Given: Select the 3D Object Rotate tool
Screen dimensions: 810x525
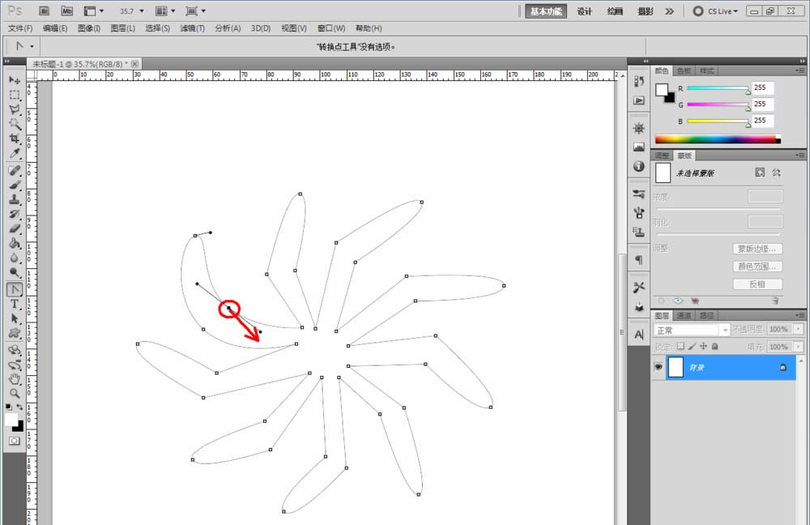Looking at the screenshot, I should pyautogui.click(x=15, y=350).
